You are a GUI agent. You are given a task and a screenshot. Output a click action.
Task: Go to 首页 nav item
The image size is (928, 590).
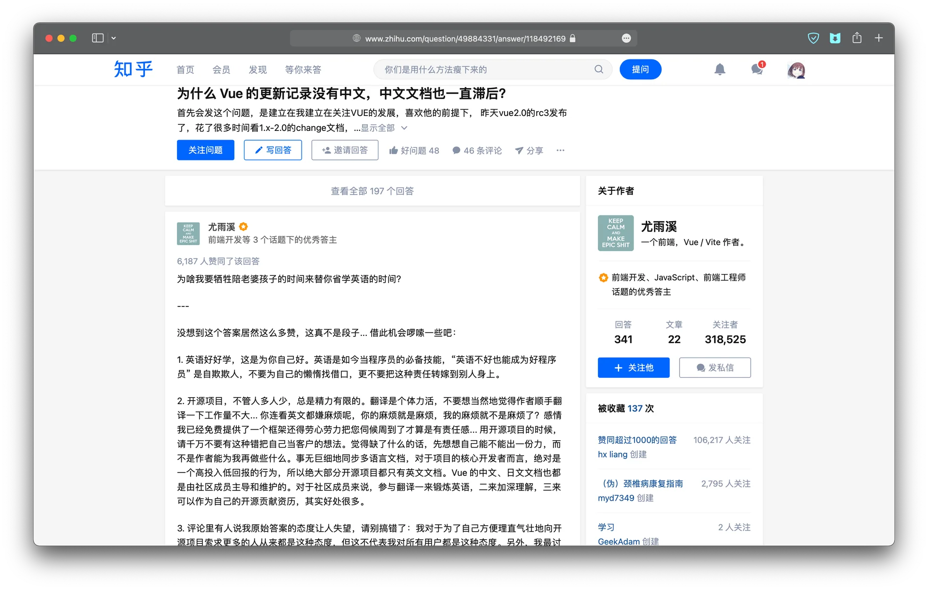click(x=185, y=70)
